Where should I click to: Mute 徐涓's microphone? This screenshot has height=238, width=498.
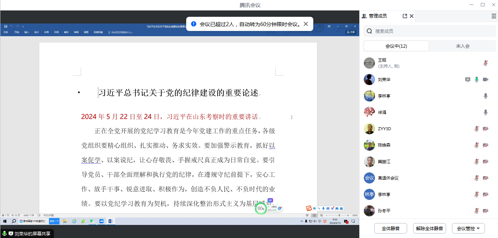[x=485, y=112]
